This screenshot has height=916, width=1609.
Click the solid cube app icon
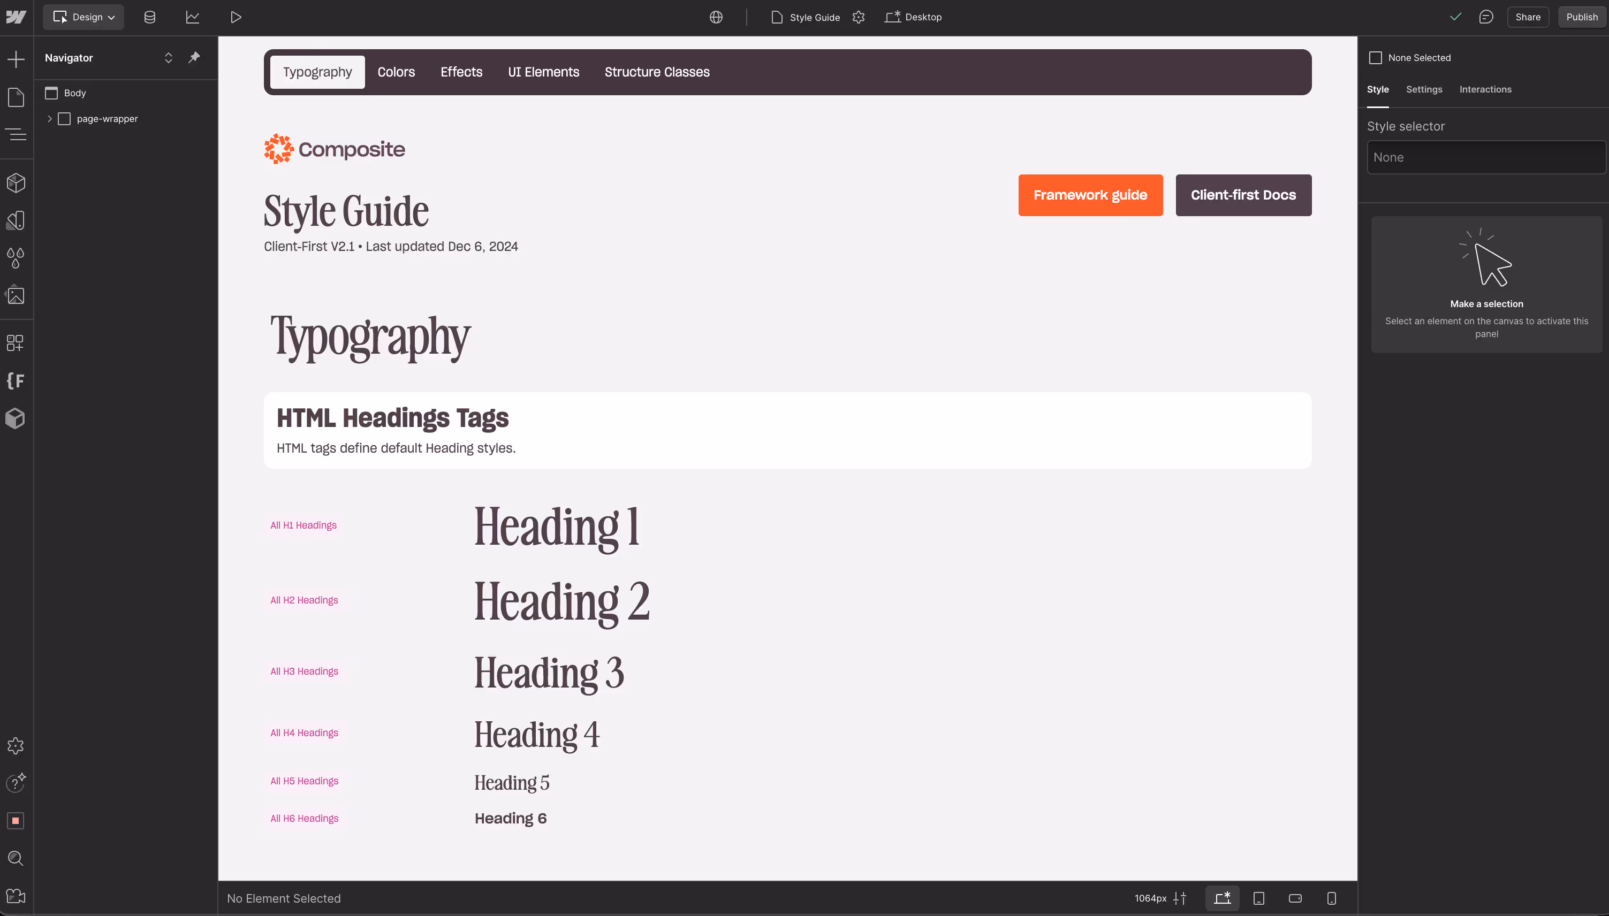[15, 418]
